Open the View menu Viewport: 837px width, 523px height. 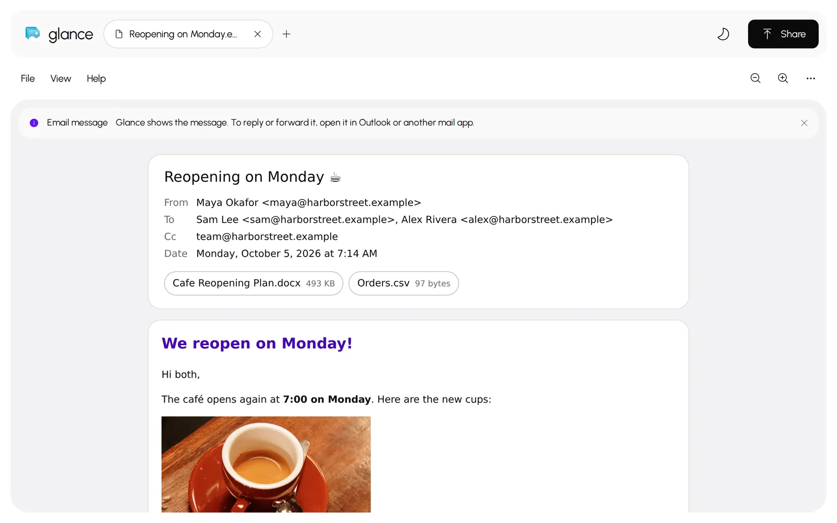[61, 78]
